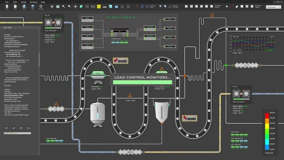Click the last Function Props checkbox icon
The image size is (284, 160).
[x=212, y=6]
